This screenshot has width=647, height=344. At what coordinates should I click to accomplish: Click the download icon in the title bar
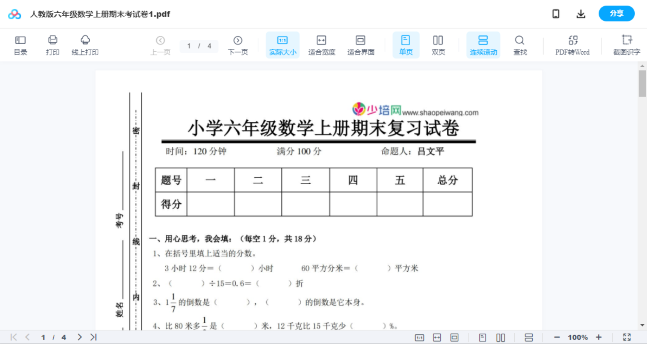point(580,14)
